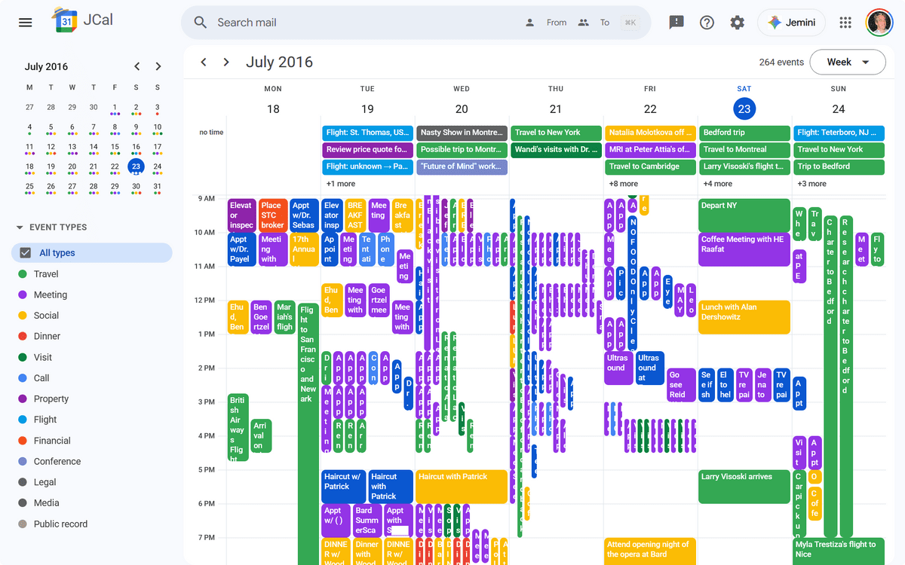Click the Jemini button
The height and width of the screenshot is (565, 905).
click(791, 23)
